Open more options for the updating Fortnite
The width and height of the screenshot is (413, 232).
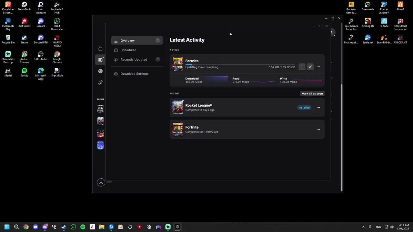pyautogui.click(x=318, y=67)
